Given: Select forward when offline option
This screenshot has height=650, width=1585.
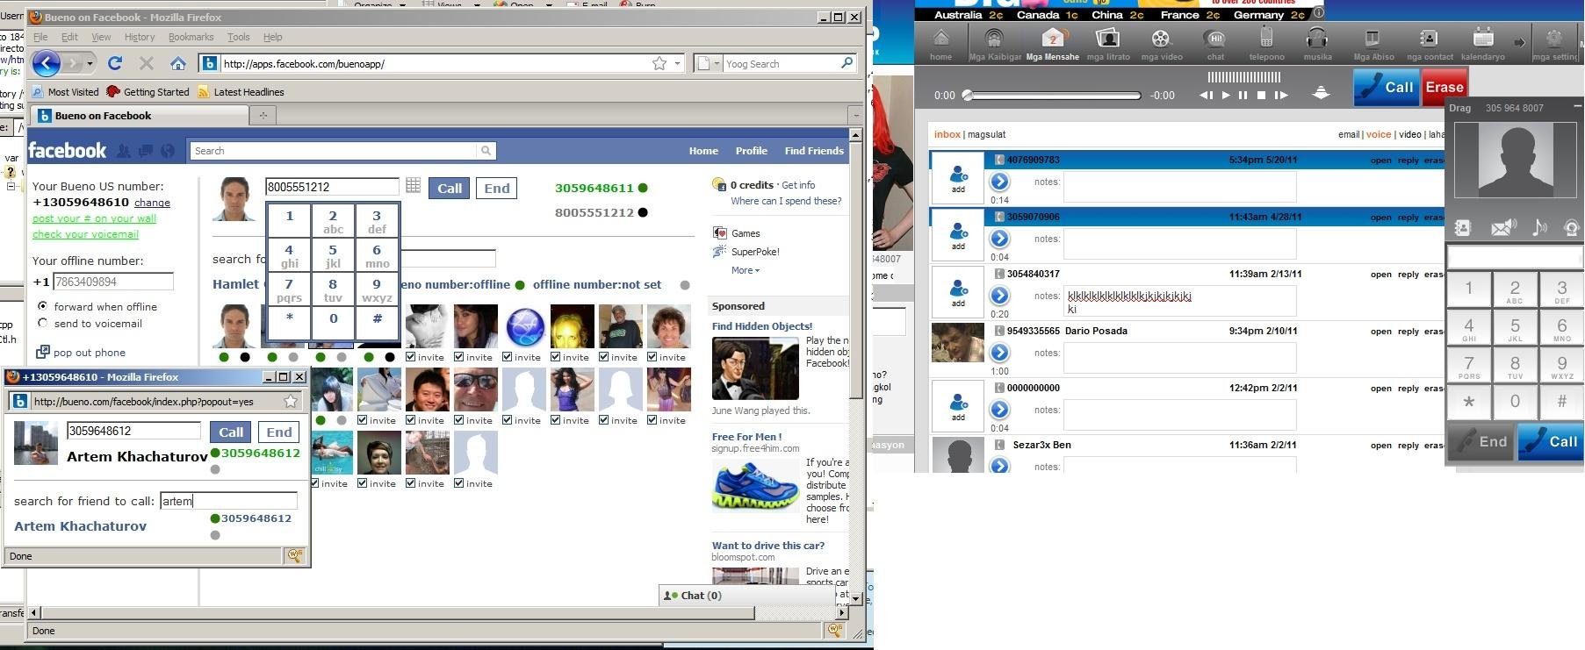Looking at the screenshot, I should (42, 306).
